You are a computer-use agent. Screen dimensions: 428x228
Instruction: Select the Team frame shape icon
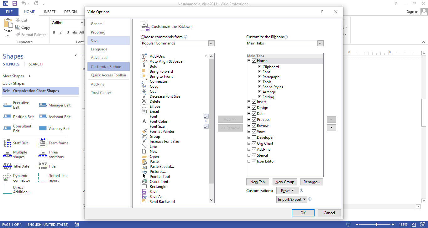[x=43, y=143]
